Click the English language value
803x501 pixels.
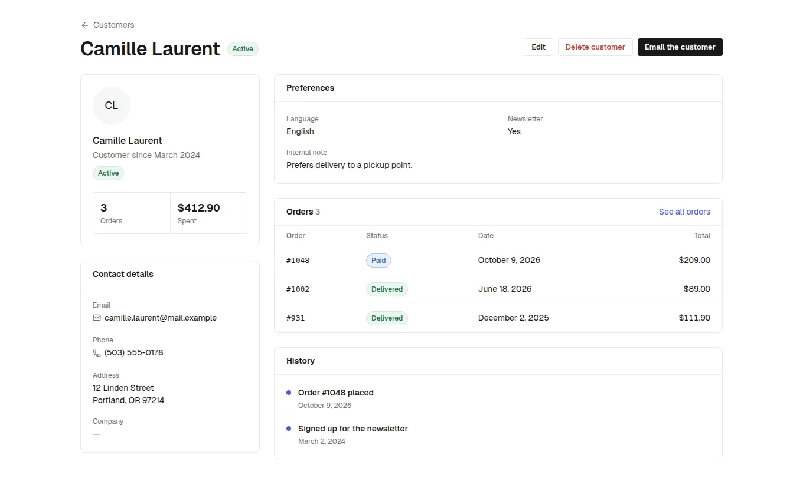pyautogui.click(x=300, y=131)
